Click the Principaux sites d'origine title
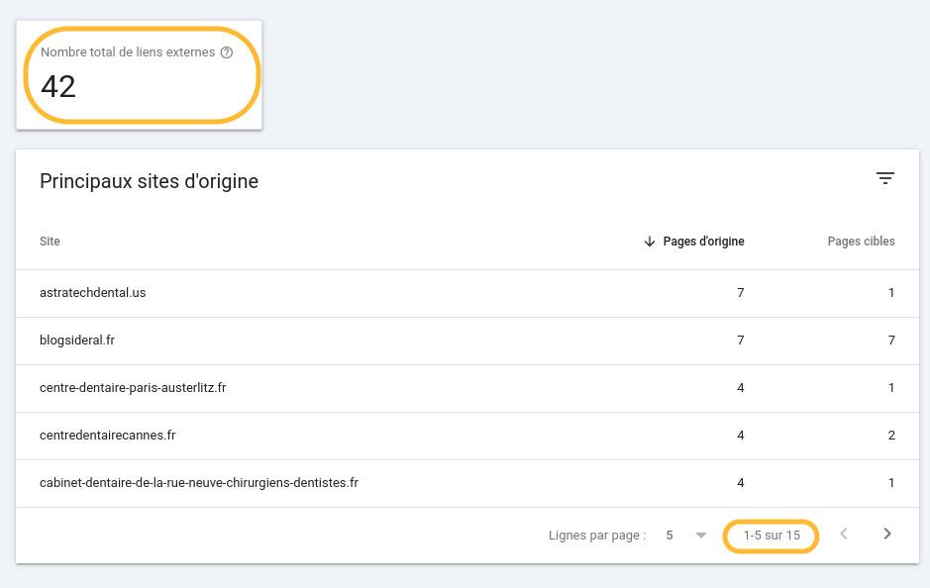 (x=149, y=181)
